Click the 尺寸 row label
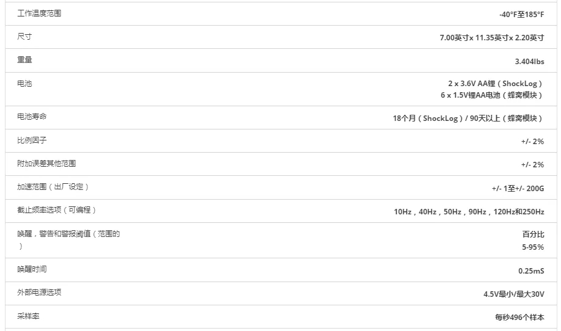The width and height of the screenshot is (561, 331). (x=24, y=37)
